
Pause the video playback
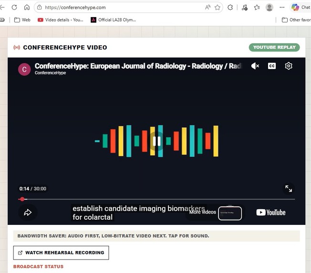tap(156, 141)
